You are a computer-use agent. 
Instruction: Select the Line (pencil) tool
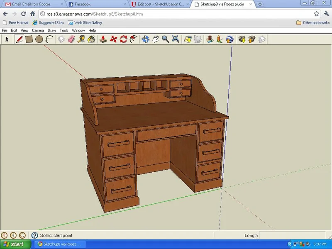(19, 39)
